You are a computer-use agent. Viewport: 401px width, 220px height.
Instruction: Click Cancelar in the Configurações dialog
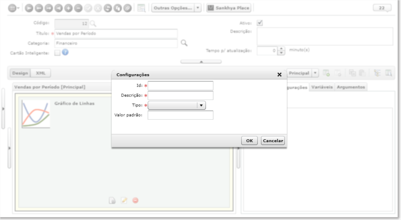pos(273,141)
